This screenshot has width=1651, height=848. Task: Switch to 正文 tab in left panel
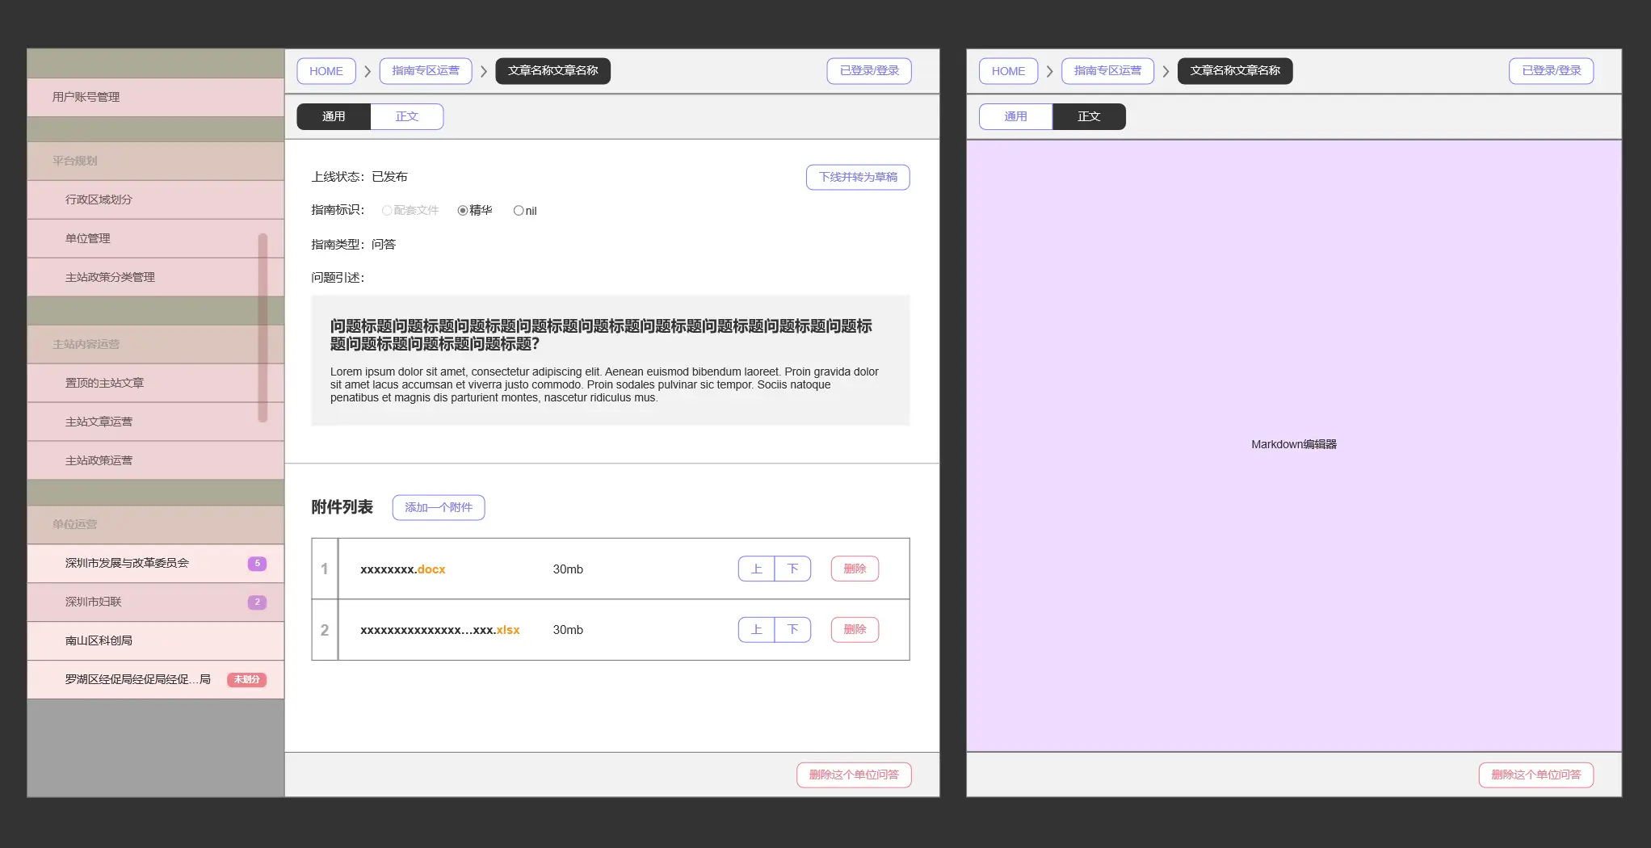(x=406, y=116)
